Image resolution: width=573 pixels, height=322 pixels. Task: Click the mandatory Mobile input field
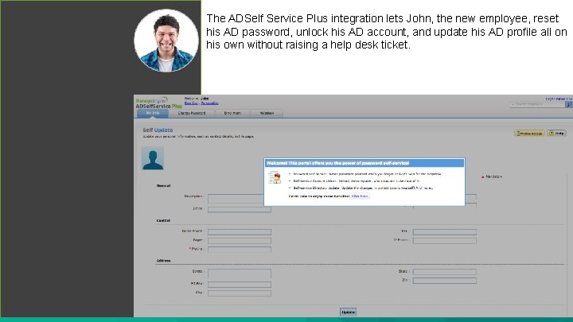coord(240,250)
